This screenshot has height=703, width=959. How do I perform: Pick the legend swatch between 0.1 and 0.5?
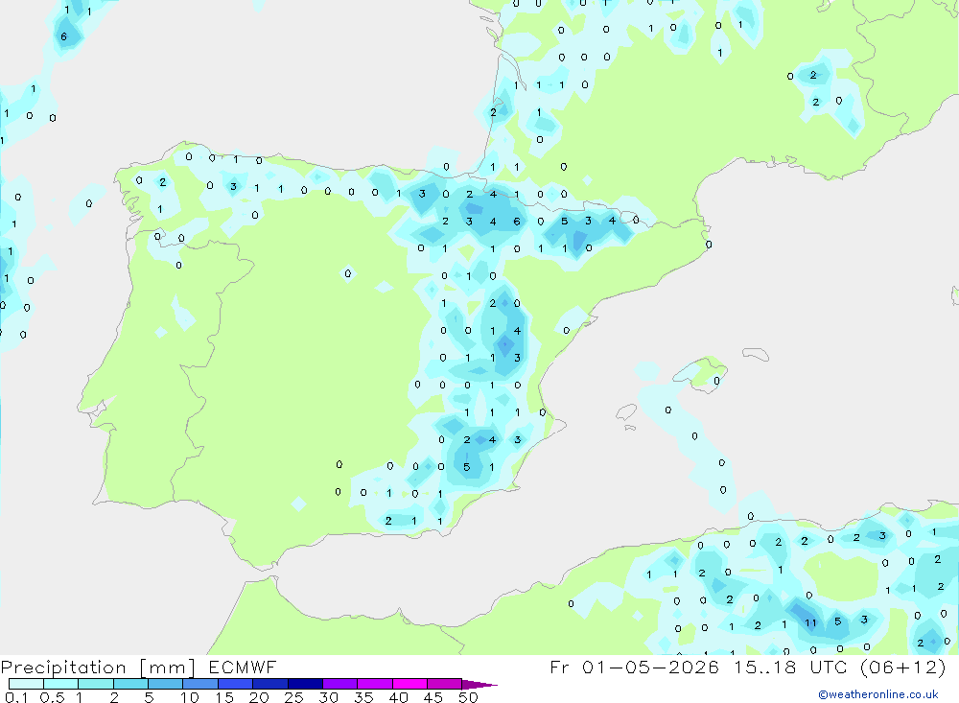[x=26, y=684]
